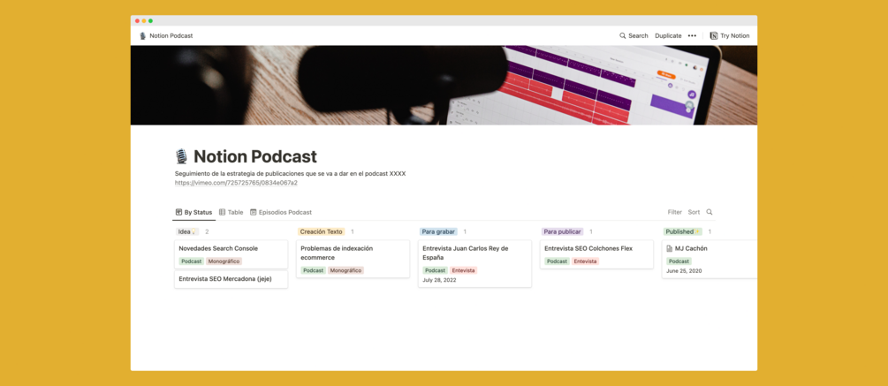Open the vimeo.com link in description
This screenshot has height=386, width=888.
[236, 183]
